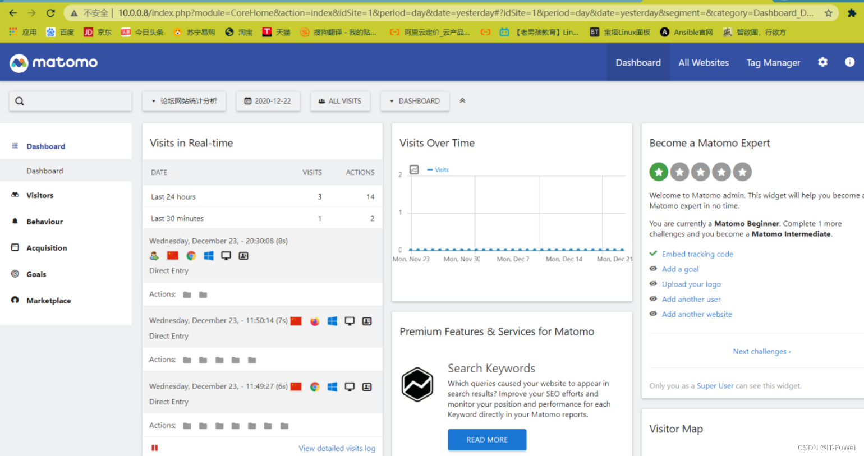Click the fifth grey star expert badge
This screenshot has height=456, width=864.
coord(742,172)
